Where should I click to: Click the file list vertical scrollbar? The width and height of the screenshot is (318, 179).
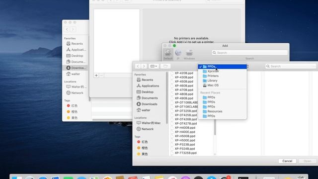[x=215, y=127]
